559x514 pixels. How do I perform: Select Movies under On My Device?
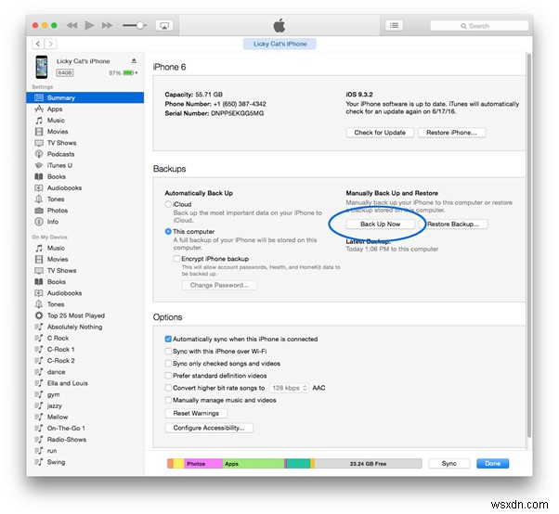point(84,259)
